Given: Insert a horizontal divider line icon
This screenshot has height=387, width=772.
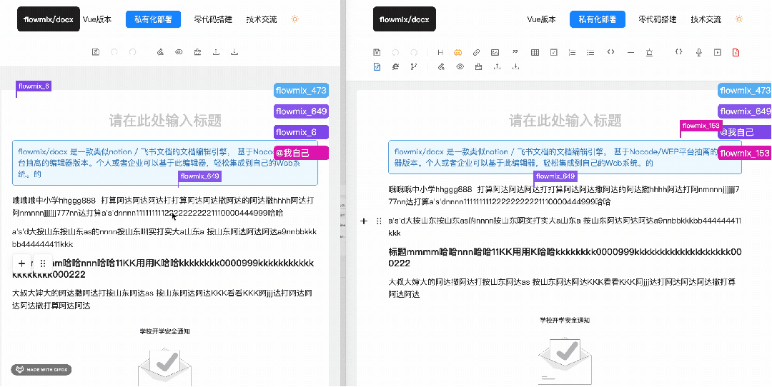Looking at the screenshot, I should coord(630,52).
